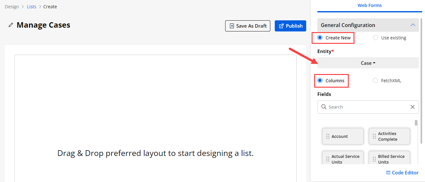Click the fields list vertical scrollbar
The image size is (425, 182).
pyautogui.click(x=416, y=123)
